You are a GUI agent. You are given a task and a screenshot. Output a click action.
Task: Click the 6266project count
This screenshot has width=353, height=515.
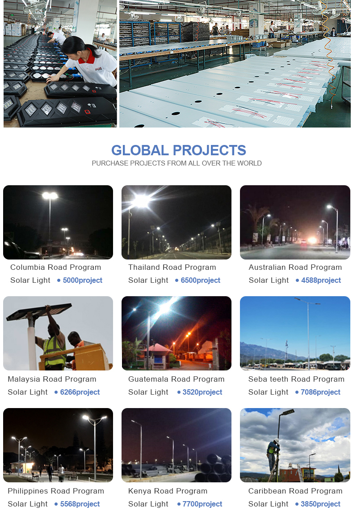point(80,392)
